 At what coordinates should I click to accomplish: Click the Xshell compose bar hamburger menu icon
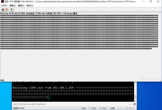134,104
